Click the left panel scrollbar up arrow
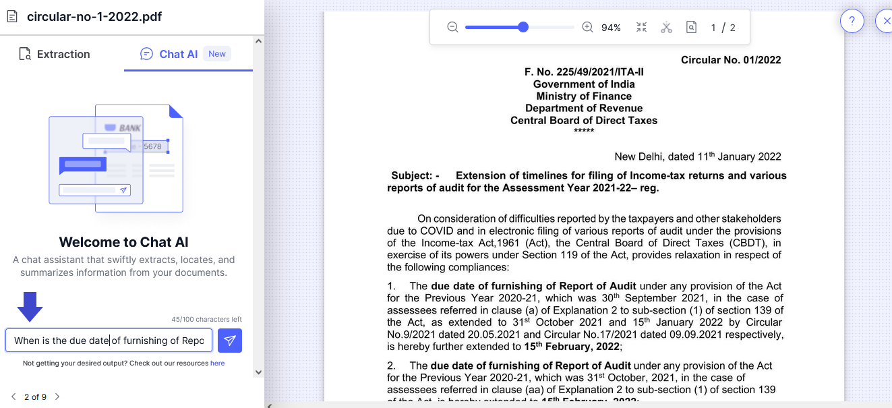This screenshot has width=892, height=408. pos(258,41)
